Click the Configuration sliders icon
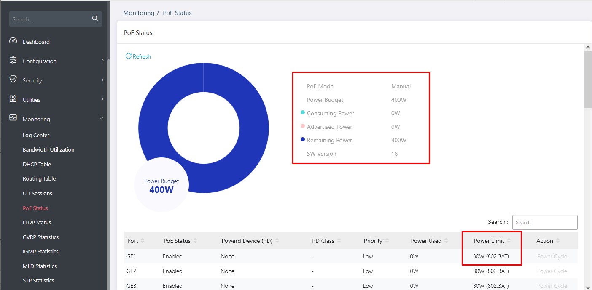The height and width of the screenshot is (290, 592). click(13, 61)
